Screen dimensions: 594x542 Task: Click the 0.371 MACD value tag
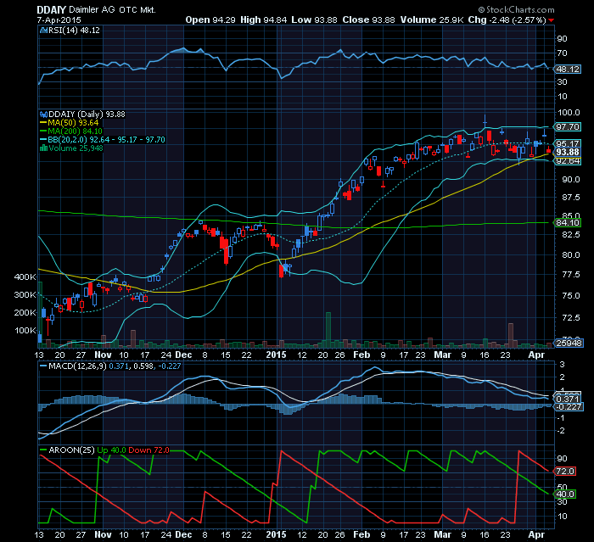567,399
